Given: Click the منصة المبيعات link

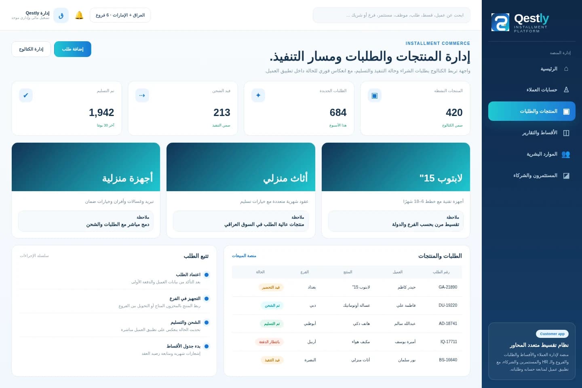Looking at the screenshot, I should (x=244, y=256).
